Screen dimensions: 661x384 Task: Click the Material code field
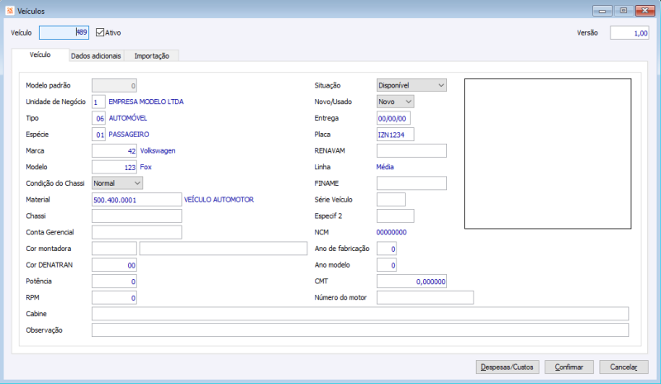pos(136,200)
